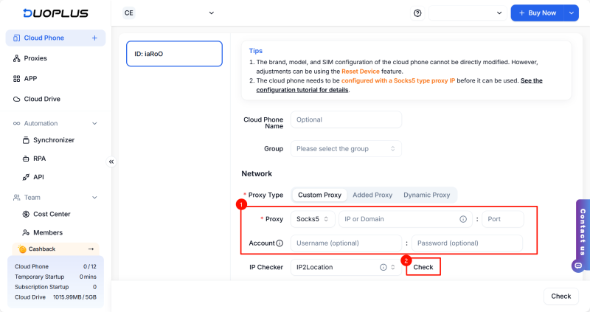Open the Socks5 proxy protocol dropdown

[313, 219]
